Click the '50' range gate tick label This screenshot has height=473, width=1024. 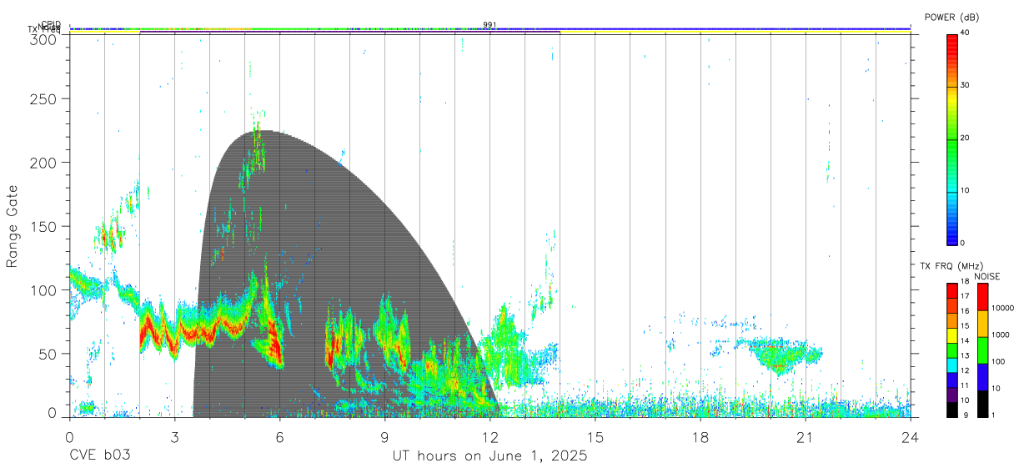click(x=48, y=354)
